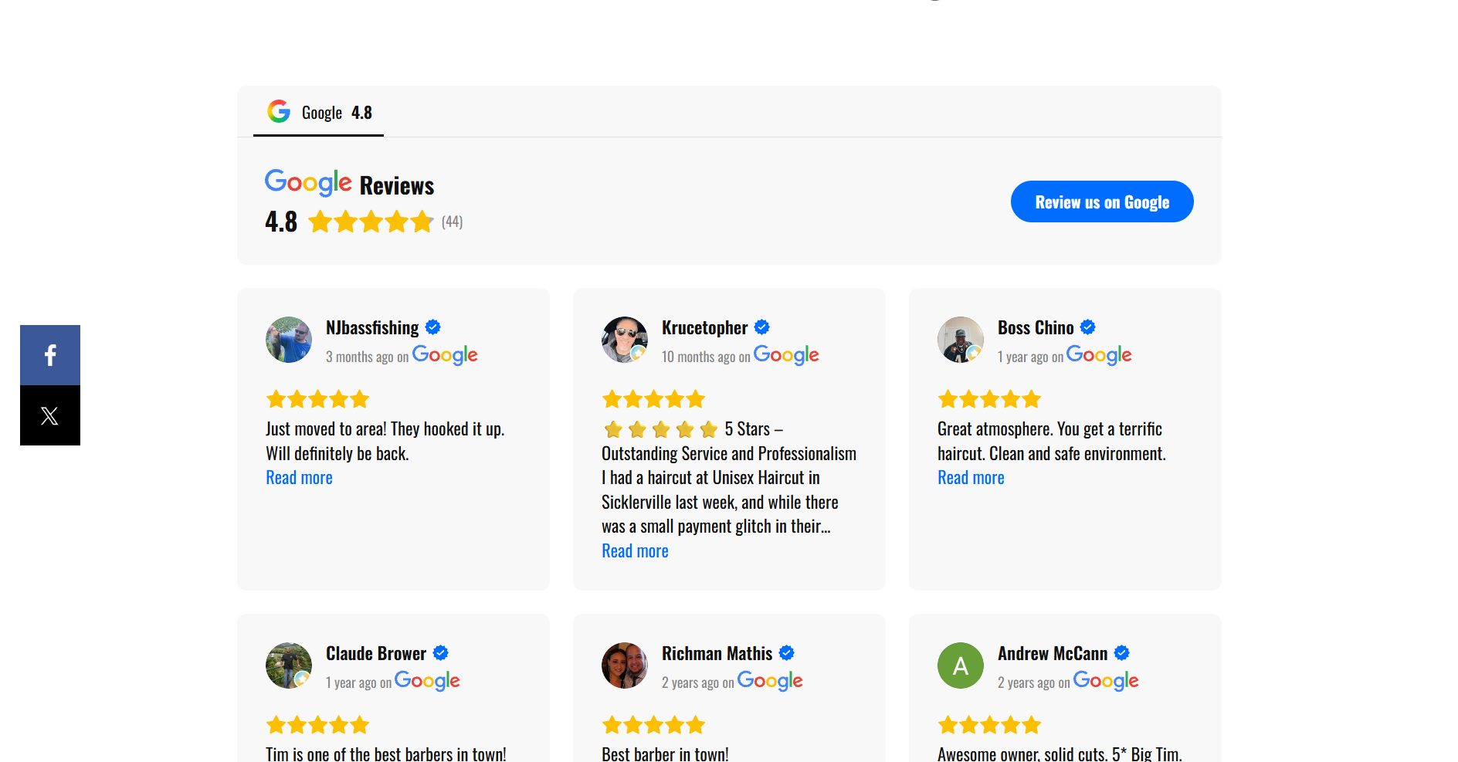Image resolution: width=1458 pixels, height=762 pixels.
Task: Click verified badge beside Andrew McCann
Action: pos(1122,653)
